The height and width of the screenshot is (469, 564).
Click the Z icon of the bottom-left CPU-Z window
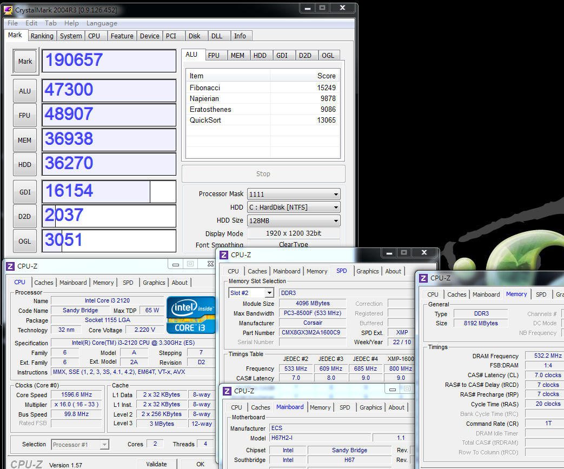pos(10,266)
